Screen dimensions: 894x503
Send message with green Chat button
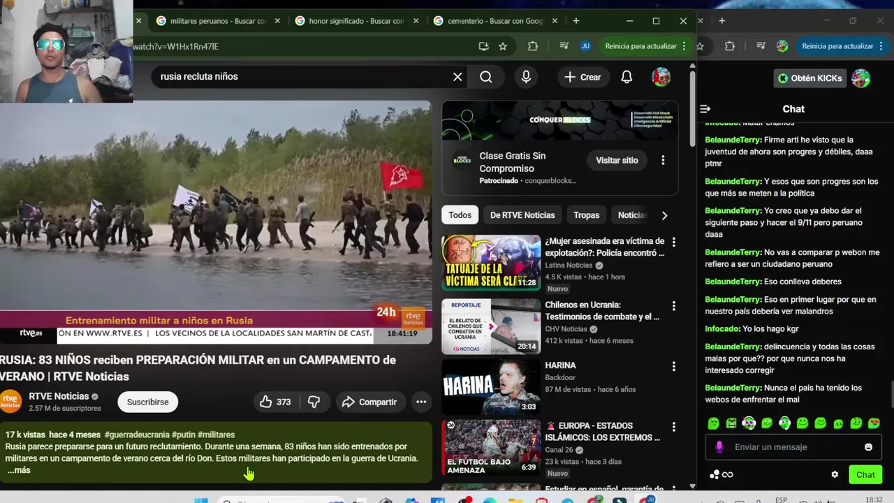[x=865, y=475]
